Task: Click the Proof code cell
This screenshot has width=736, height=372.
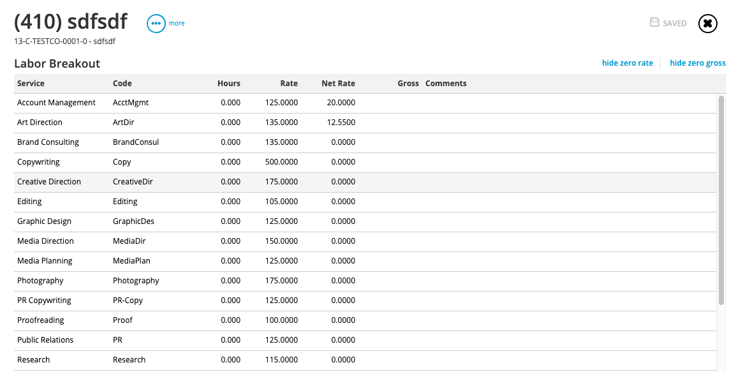Action: (122, 320)
